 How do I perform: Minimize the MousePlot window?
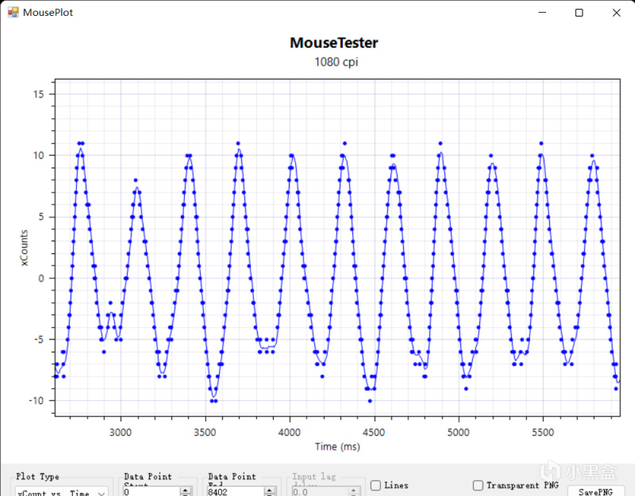coord(542,13)
